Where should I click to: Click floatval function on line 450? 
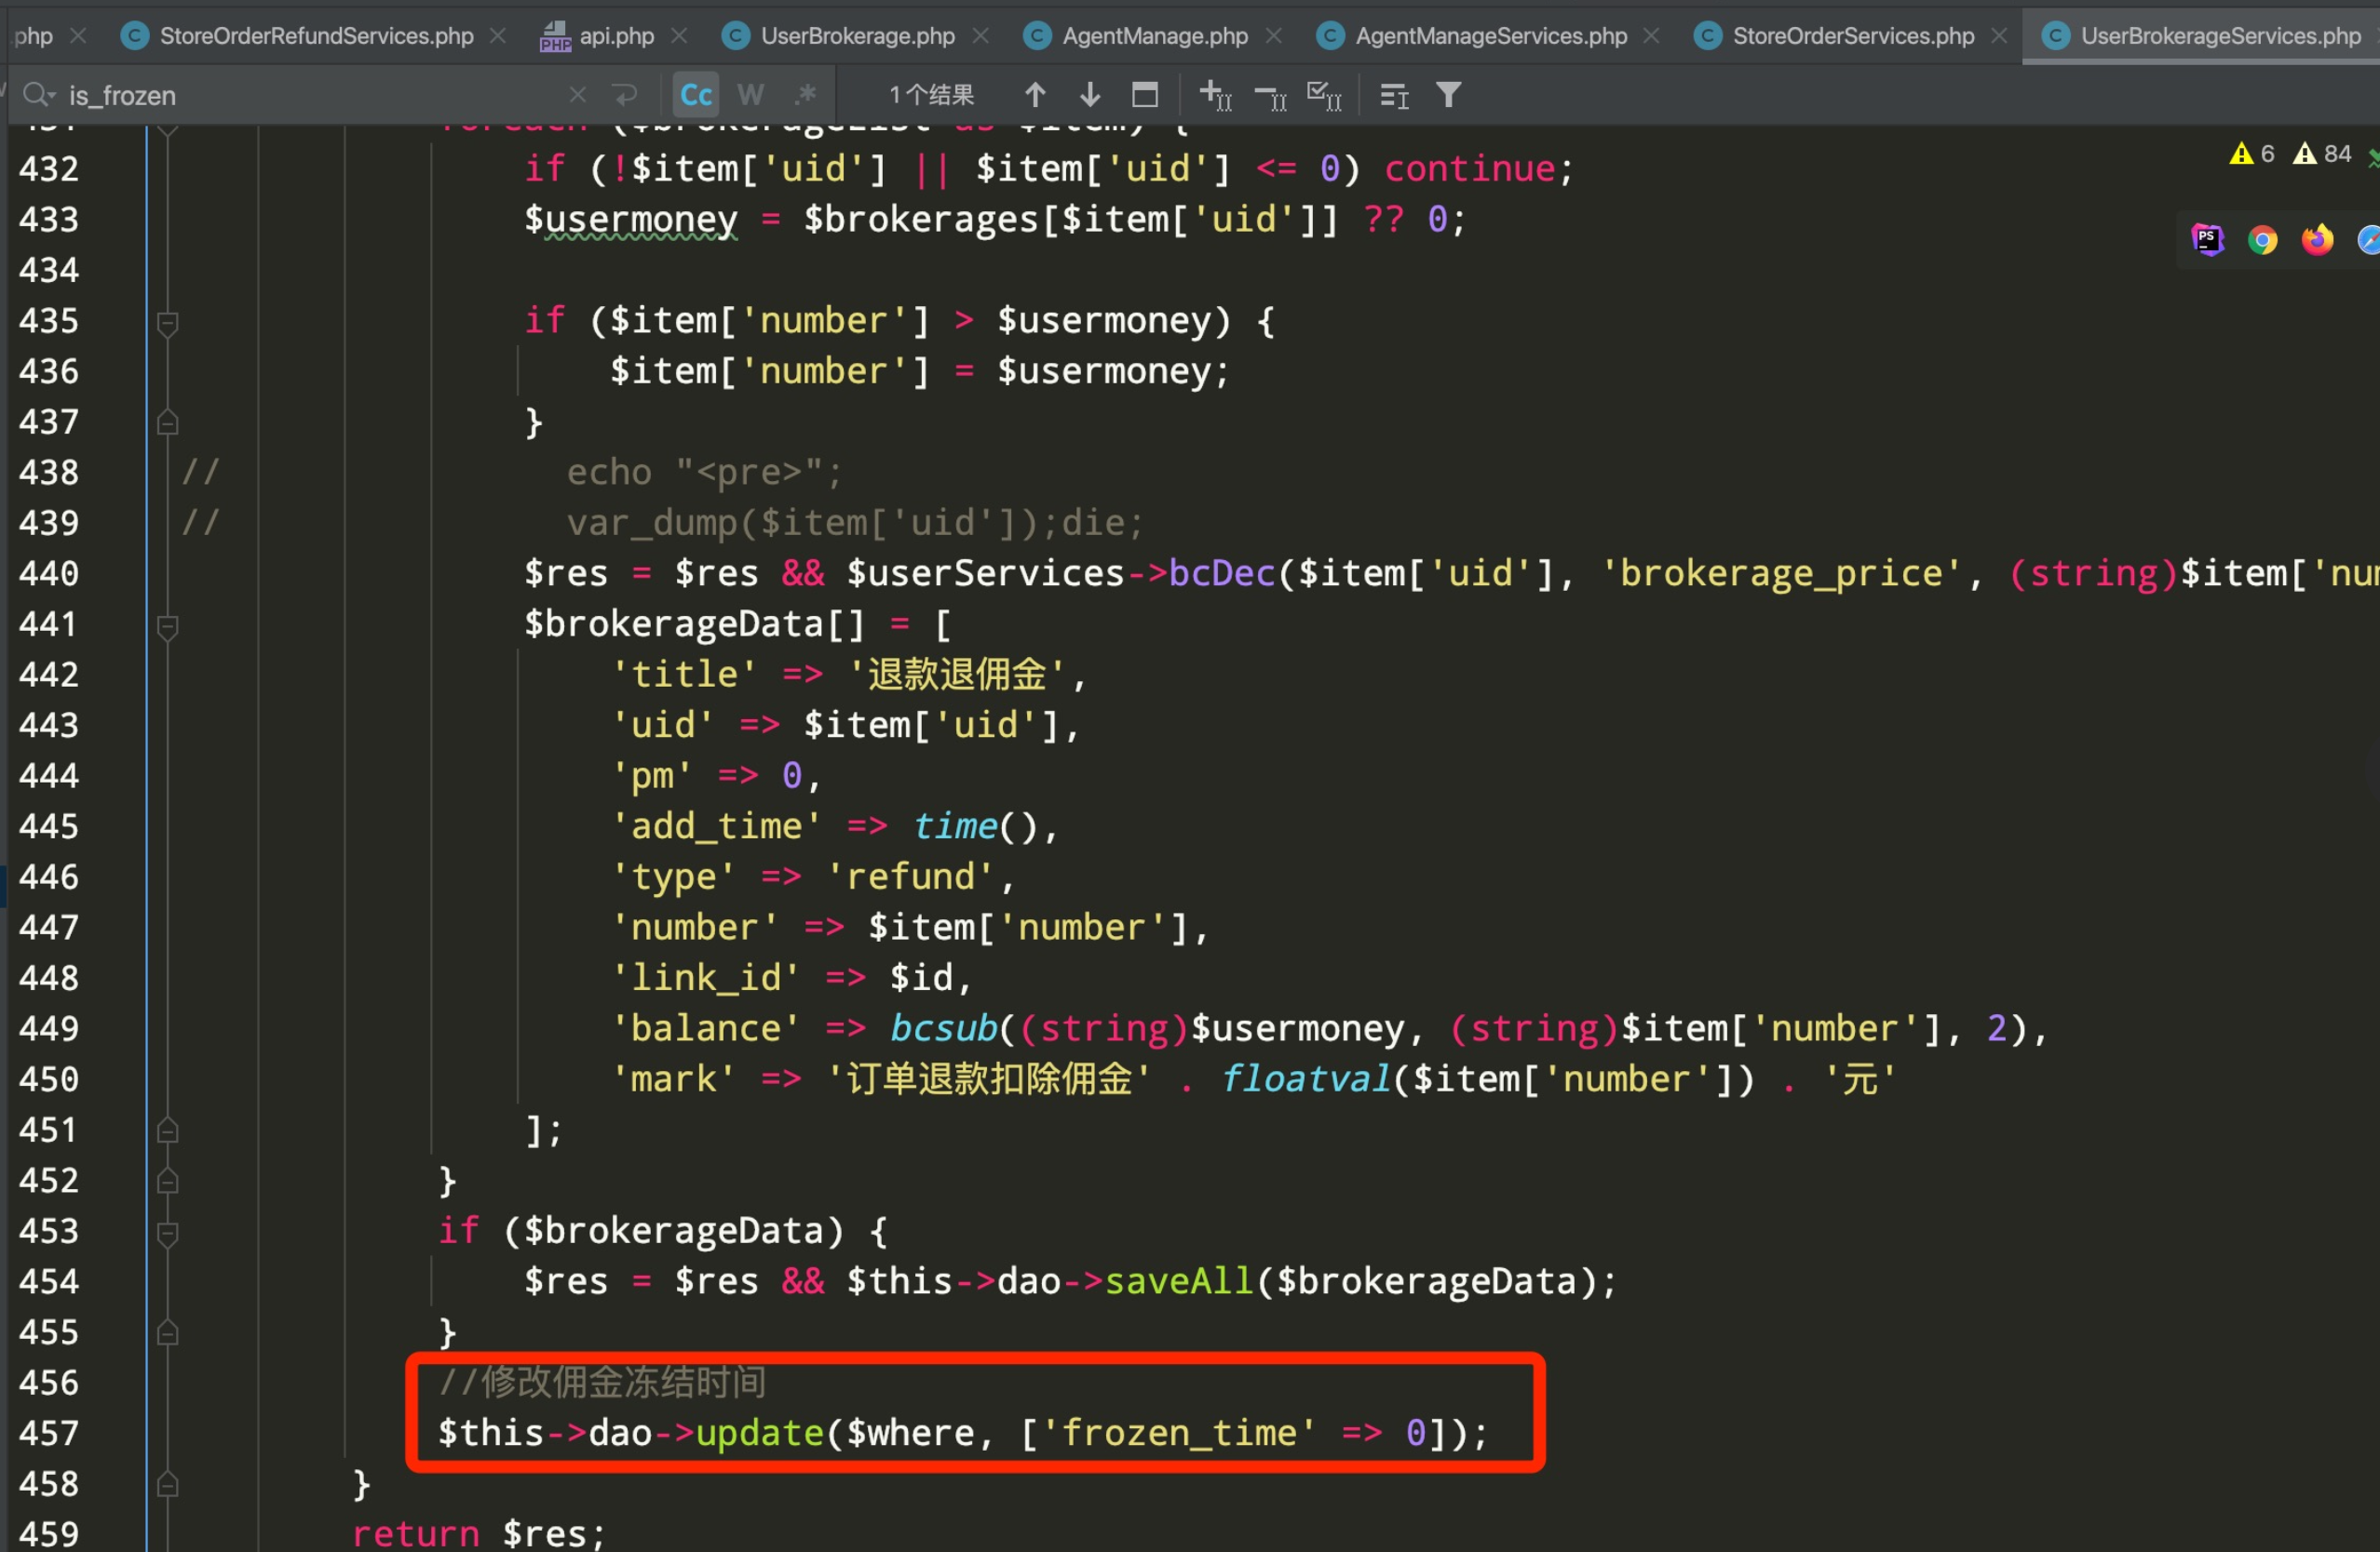coord(1306,1080)
